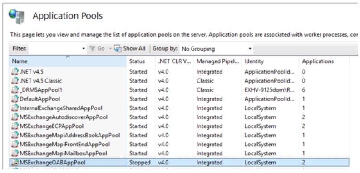Click the Started status of DefaultAppPool

point(138,99)
